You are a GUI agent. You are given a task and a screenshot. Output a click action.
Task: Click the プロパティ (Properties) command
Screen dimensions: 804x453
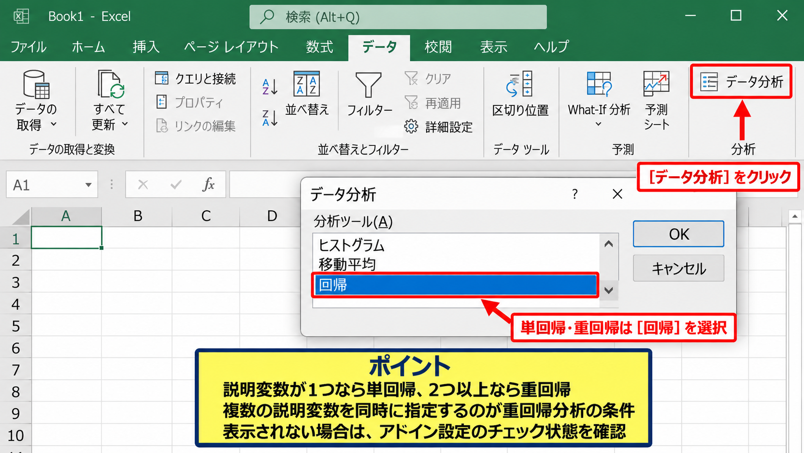tap(189, 102)
